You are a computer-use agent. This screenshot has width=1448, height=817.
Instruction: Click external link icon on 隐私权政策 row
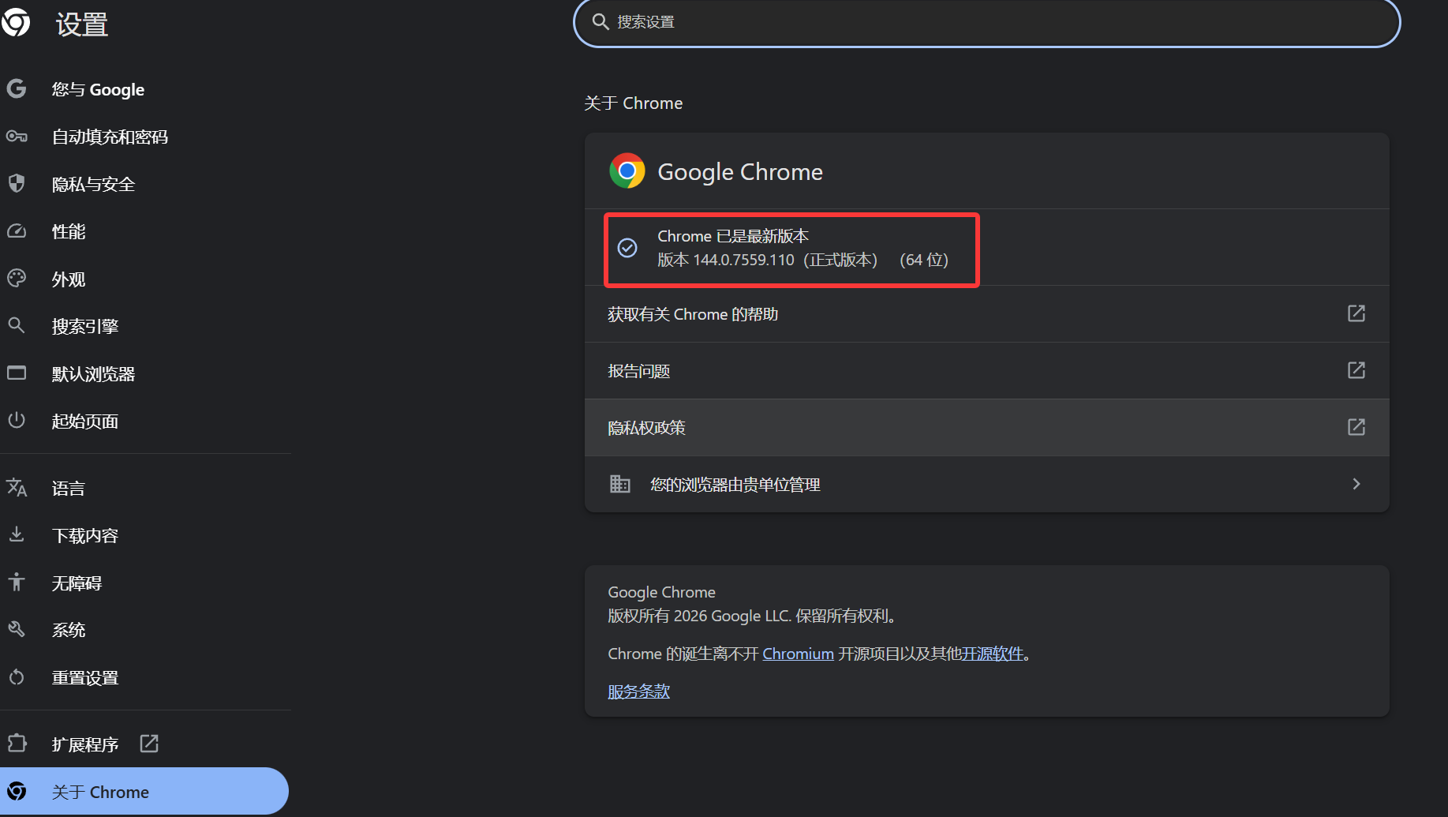coord(1356,427)
